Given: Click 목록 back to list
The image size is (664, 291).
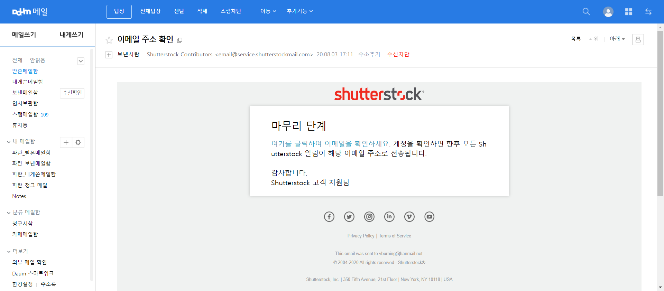Looking at the screenshot, I should coord(576,39).
